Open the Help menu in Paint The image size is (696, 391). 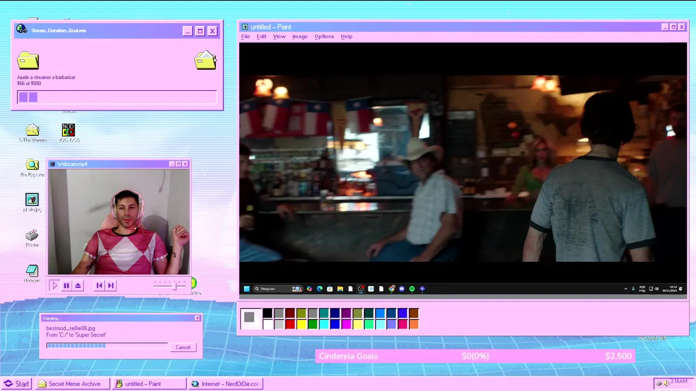coord(346,36)
